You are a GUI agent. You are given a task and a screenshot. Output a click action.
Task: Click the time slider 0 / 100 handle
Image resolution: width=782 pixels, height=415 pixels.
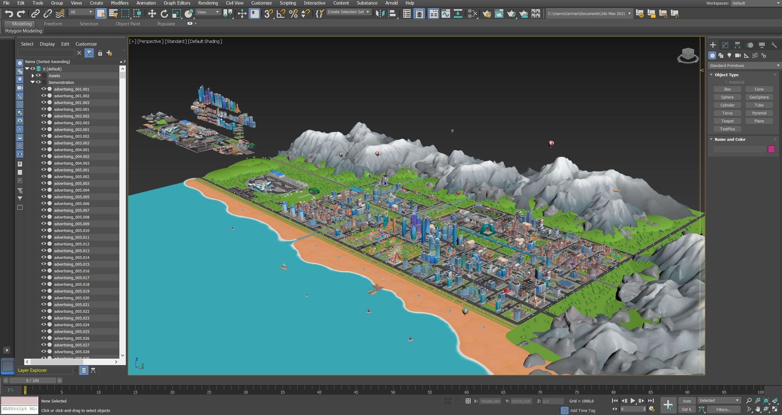click(32, 380)
